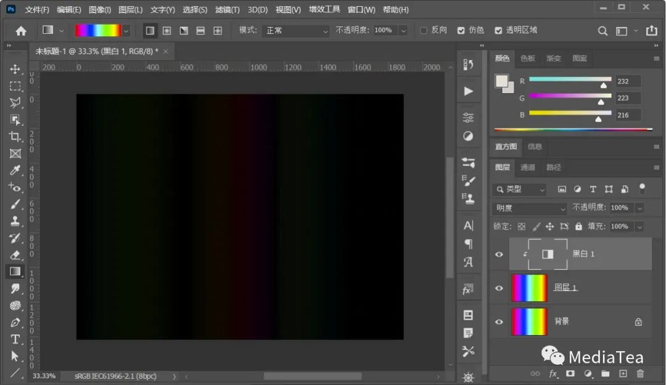Viewport: 666px width, 385px height.
Task: Open the search icon in options bar
Action: 602,31
